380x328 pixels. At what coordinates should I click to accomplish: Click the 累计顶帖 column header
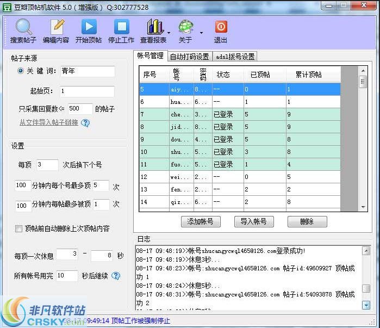coord(314,75)
